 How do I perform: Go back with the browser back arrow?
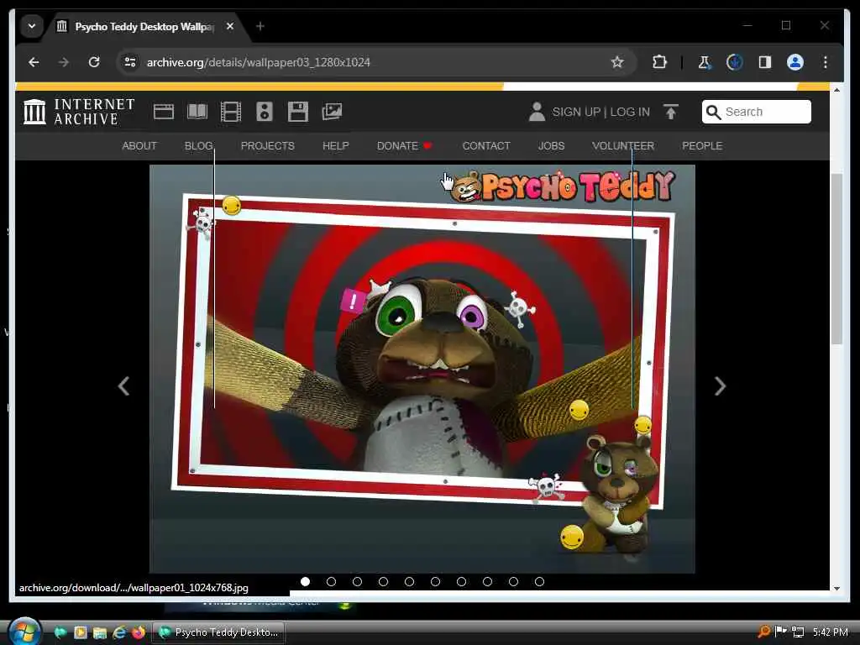(34, 62)
